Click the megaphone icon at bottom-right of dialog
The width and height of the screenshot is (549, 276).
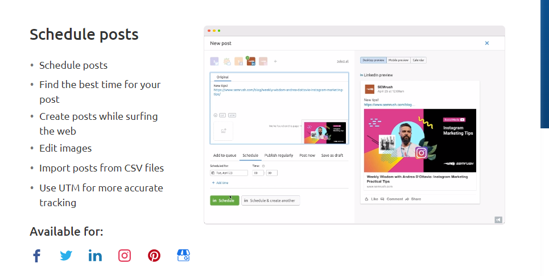point(498,220)
